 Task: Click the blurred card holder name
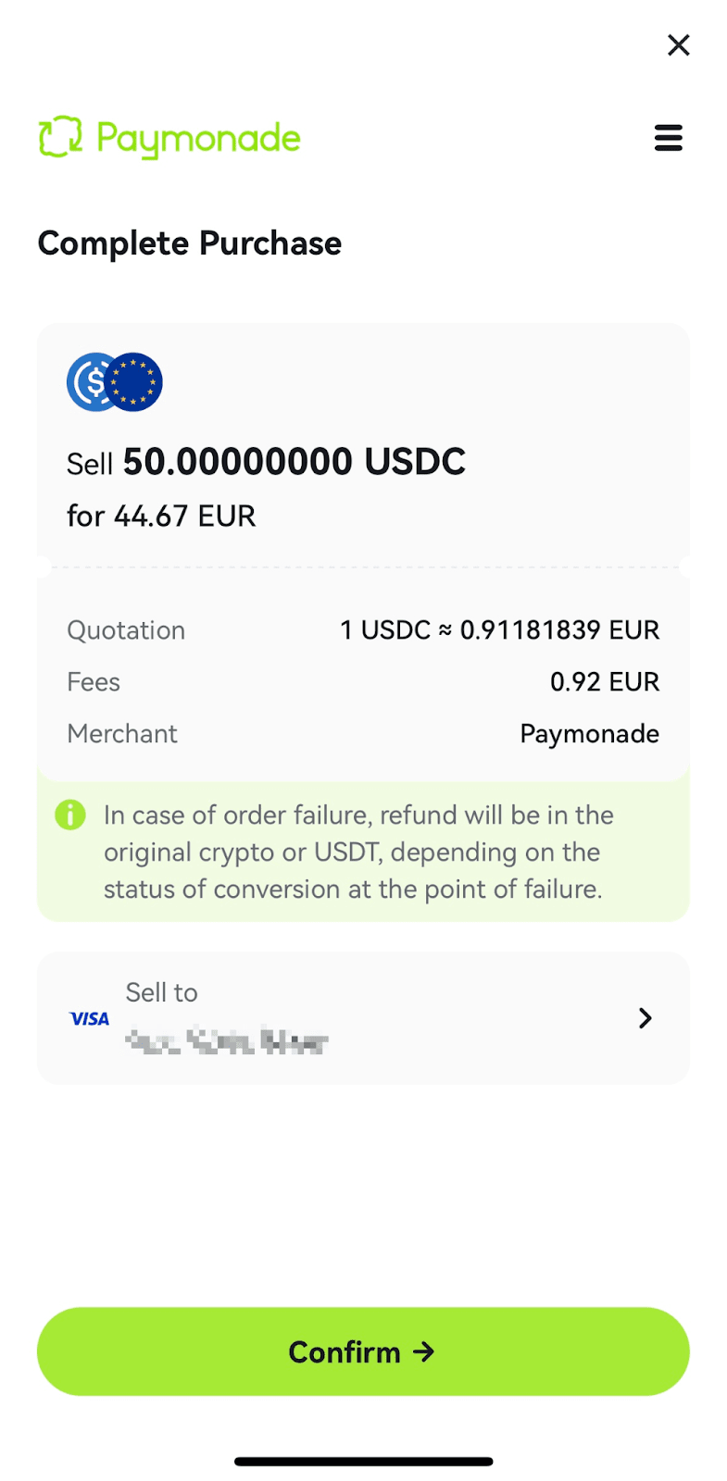227,1042
